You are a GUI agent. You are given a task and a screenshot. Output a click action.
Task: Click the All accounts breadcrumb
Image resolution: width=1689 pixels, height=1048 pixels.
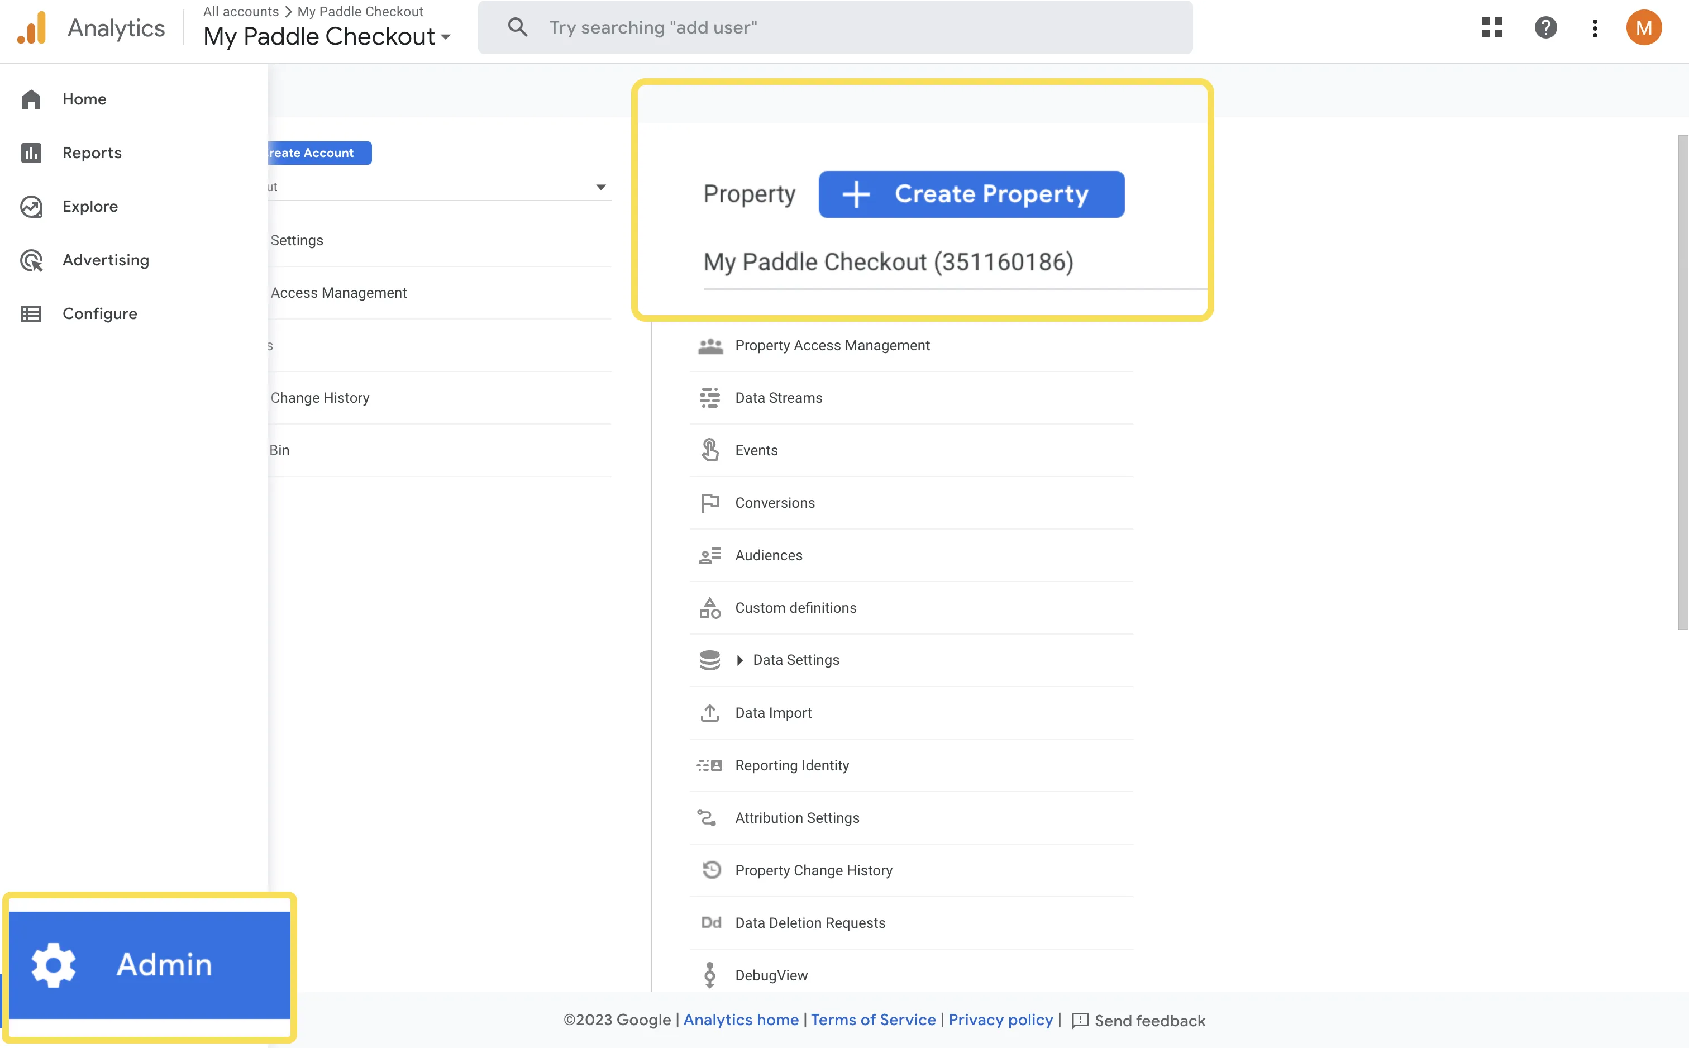(240, 11)
